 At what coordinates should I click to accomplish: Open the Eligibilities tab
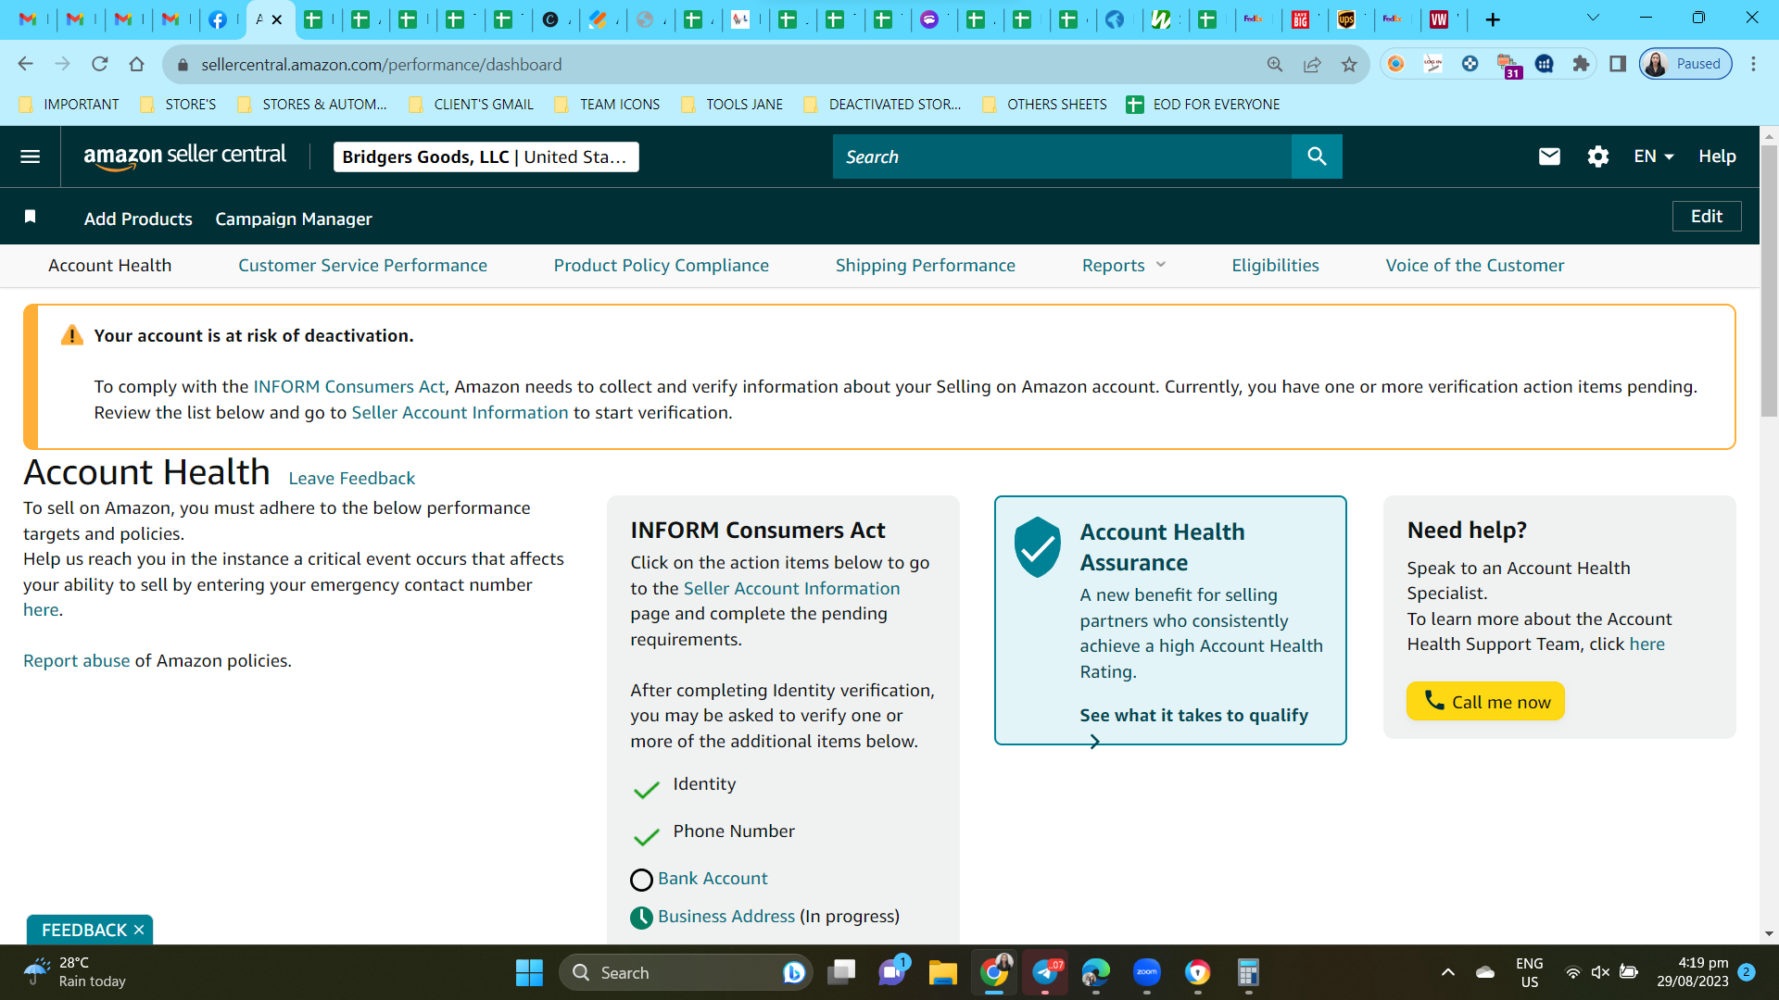point(1275,266)
